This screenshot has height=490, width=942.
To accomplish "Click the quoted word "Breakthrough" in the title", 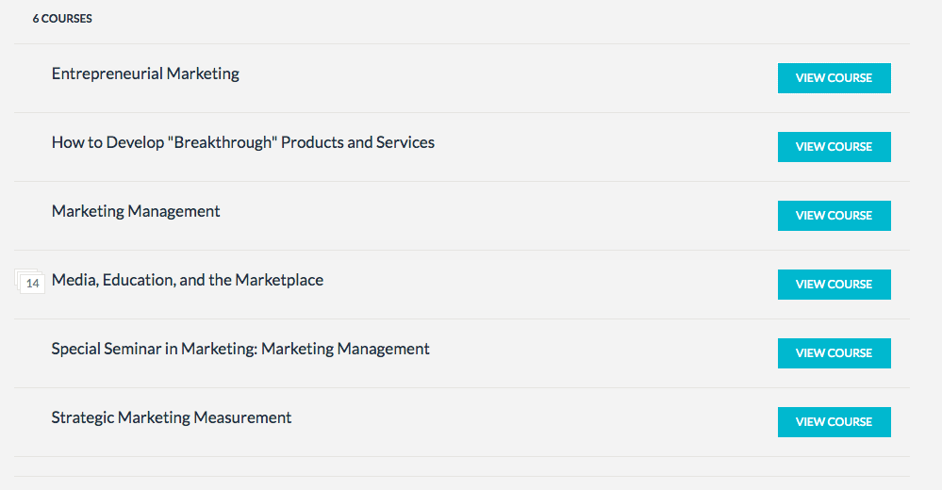I will pyautogui.click(x=223, y=142).
